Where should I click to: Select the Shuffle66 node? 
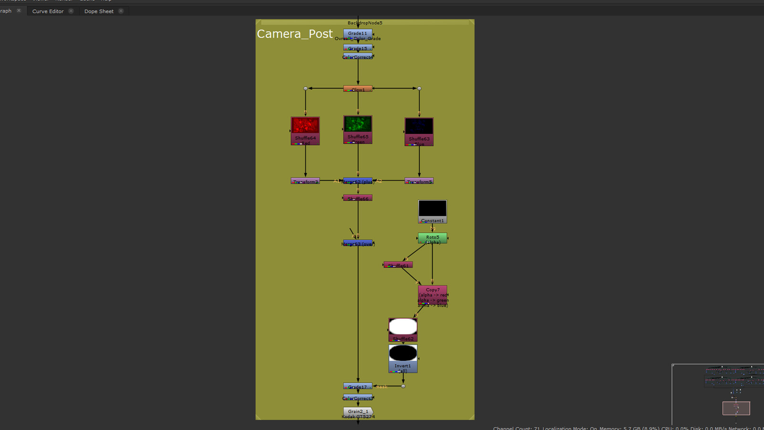pyautogui.click(x=358, y=198)
